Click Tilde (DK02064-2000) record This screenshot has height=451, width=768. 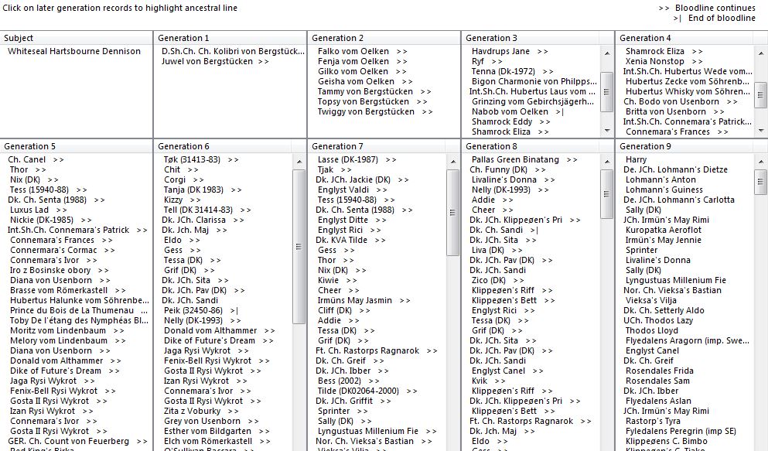coord(367,391)
